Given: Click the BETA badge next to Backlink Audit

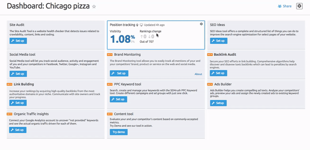Looking at the screenshot, I should pyautogui.click(x=210, y=54).
